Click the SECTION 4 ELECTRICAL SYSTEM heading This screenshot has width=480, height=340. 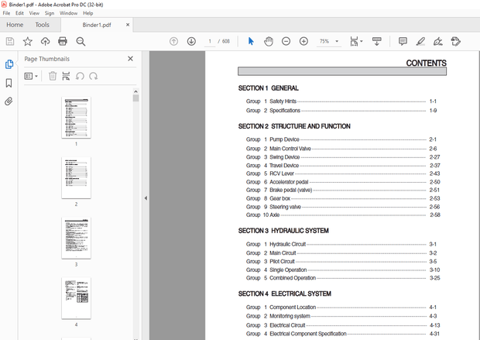click(285, 294)
